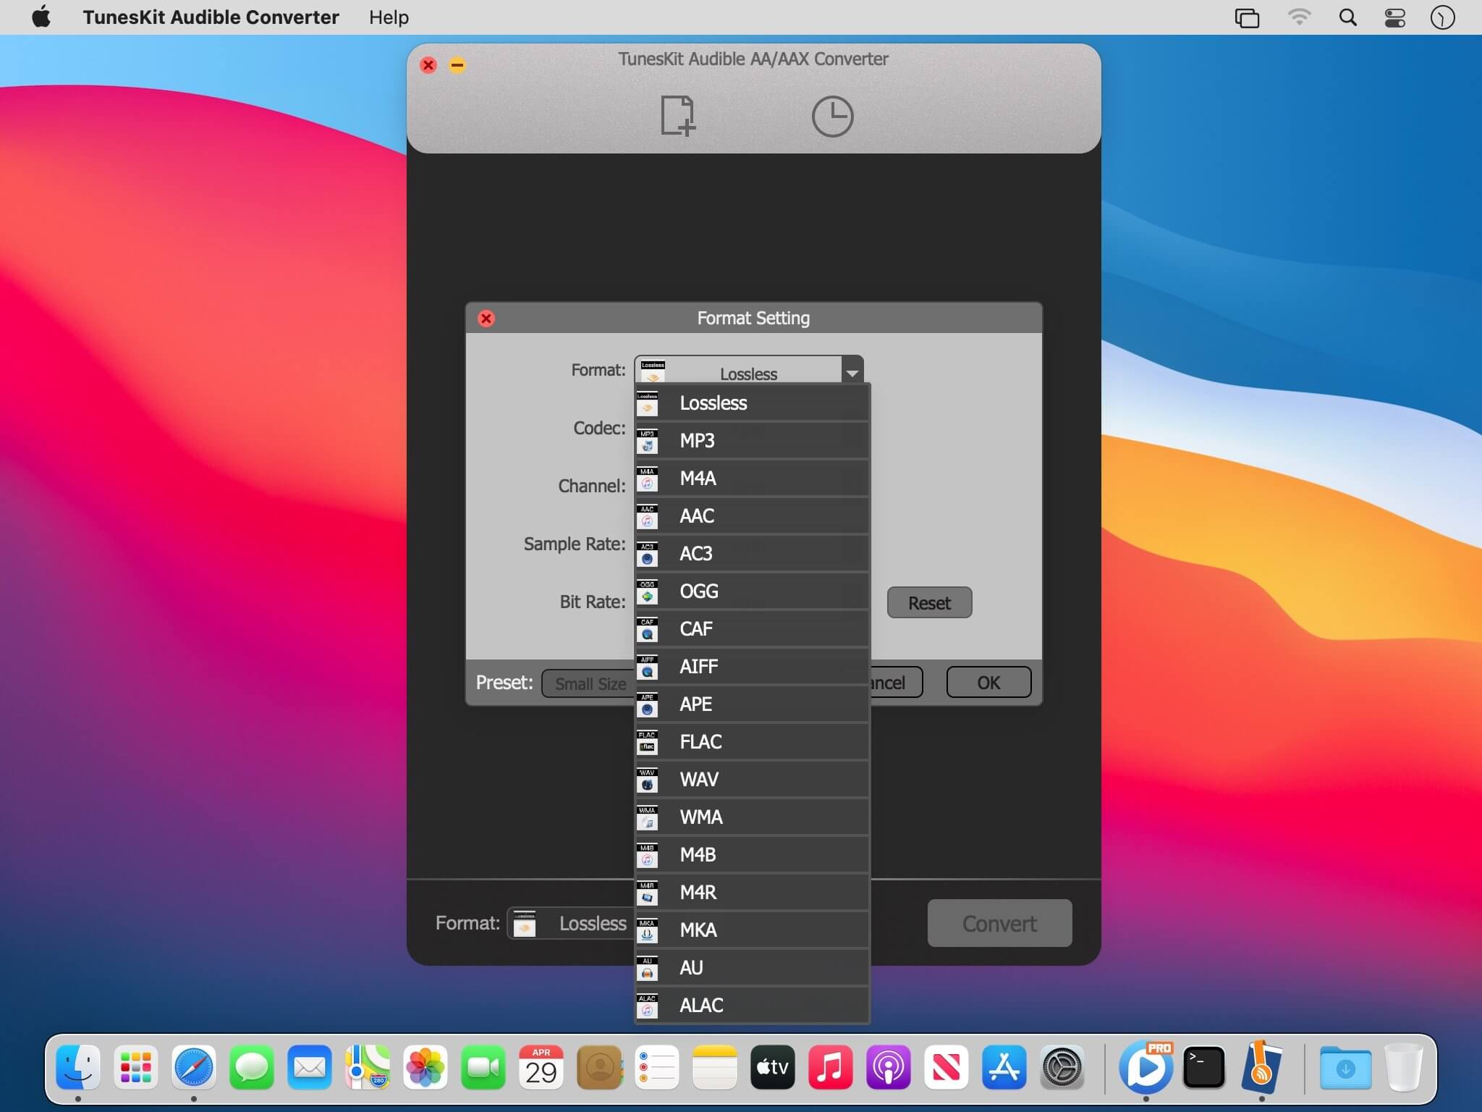The image size is (1482, 1112).
Task: Open the Apple menu
Action: point(42,17)
